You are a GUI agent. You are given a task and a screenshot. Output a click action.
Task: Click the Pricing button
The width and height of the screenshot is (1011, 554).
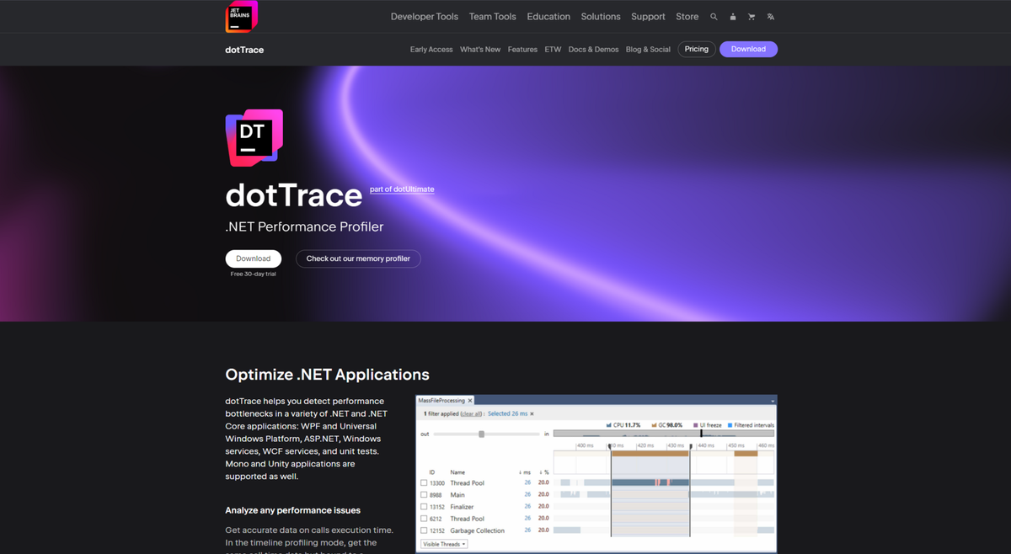697,49
